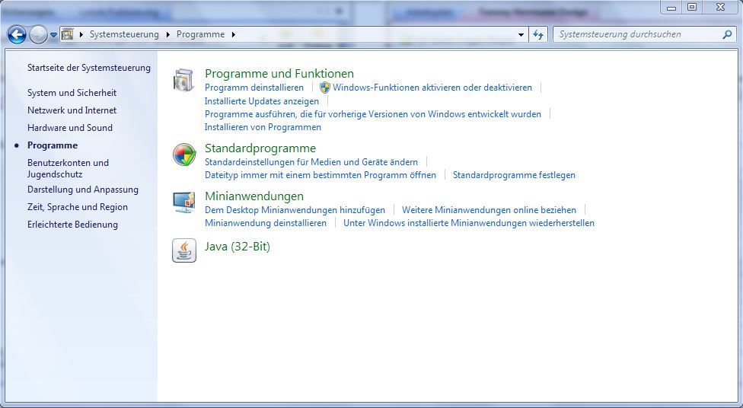
Task: Go back using the blue back arrow
Action: tap(17, 34)
